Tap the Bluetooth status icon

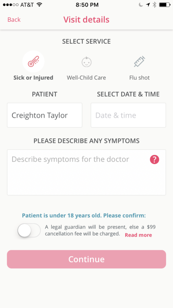[x=154, y=5]
